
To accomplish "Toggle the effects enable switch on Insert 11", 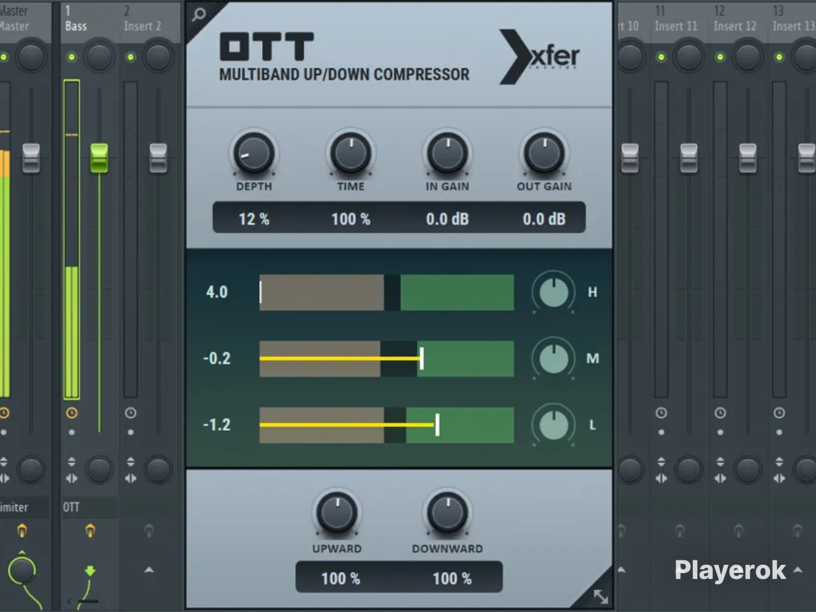I will pyautogui.click(x=680, y=530).
